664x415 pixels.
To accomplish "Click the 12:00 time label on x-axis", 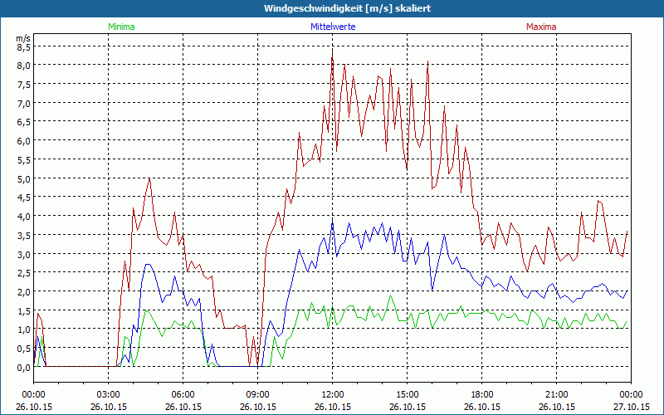I will 333,394.
